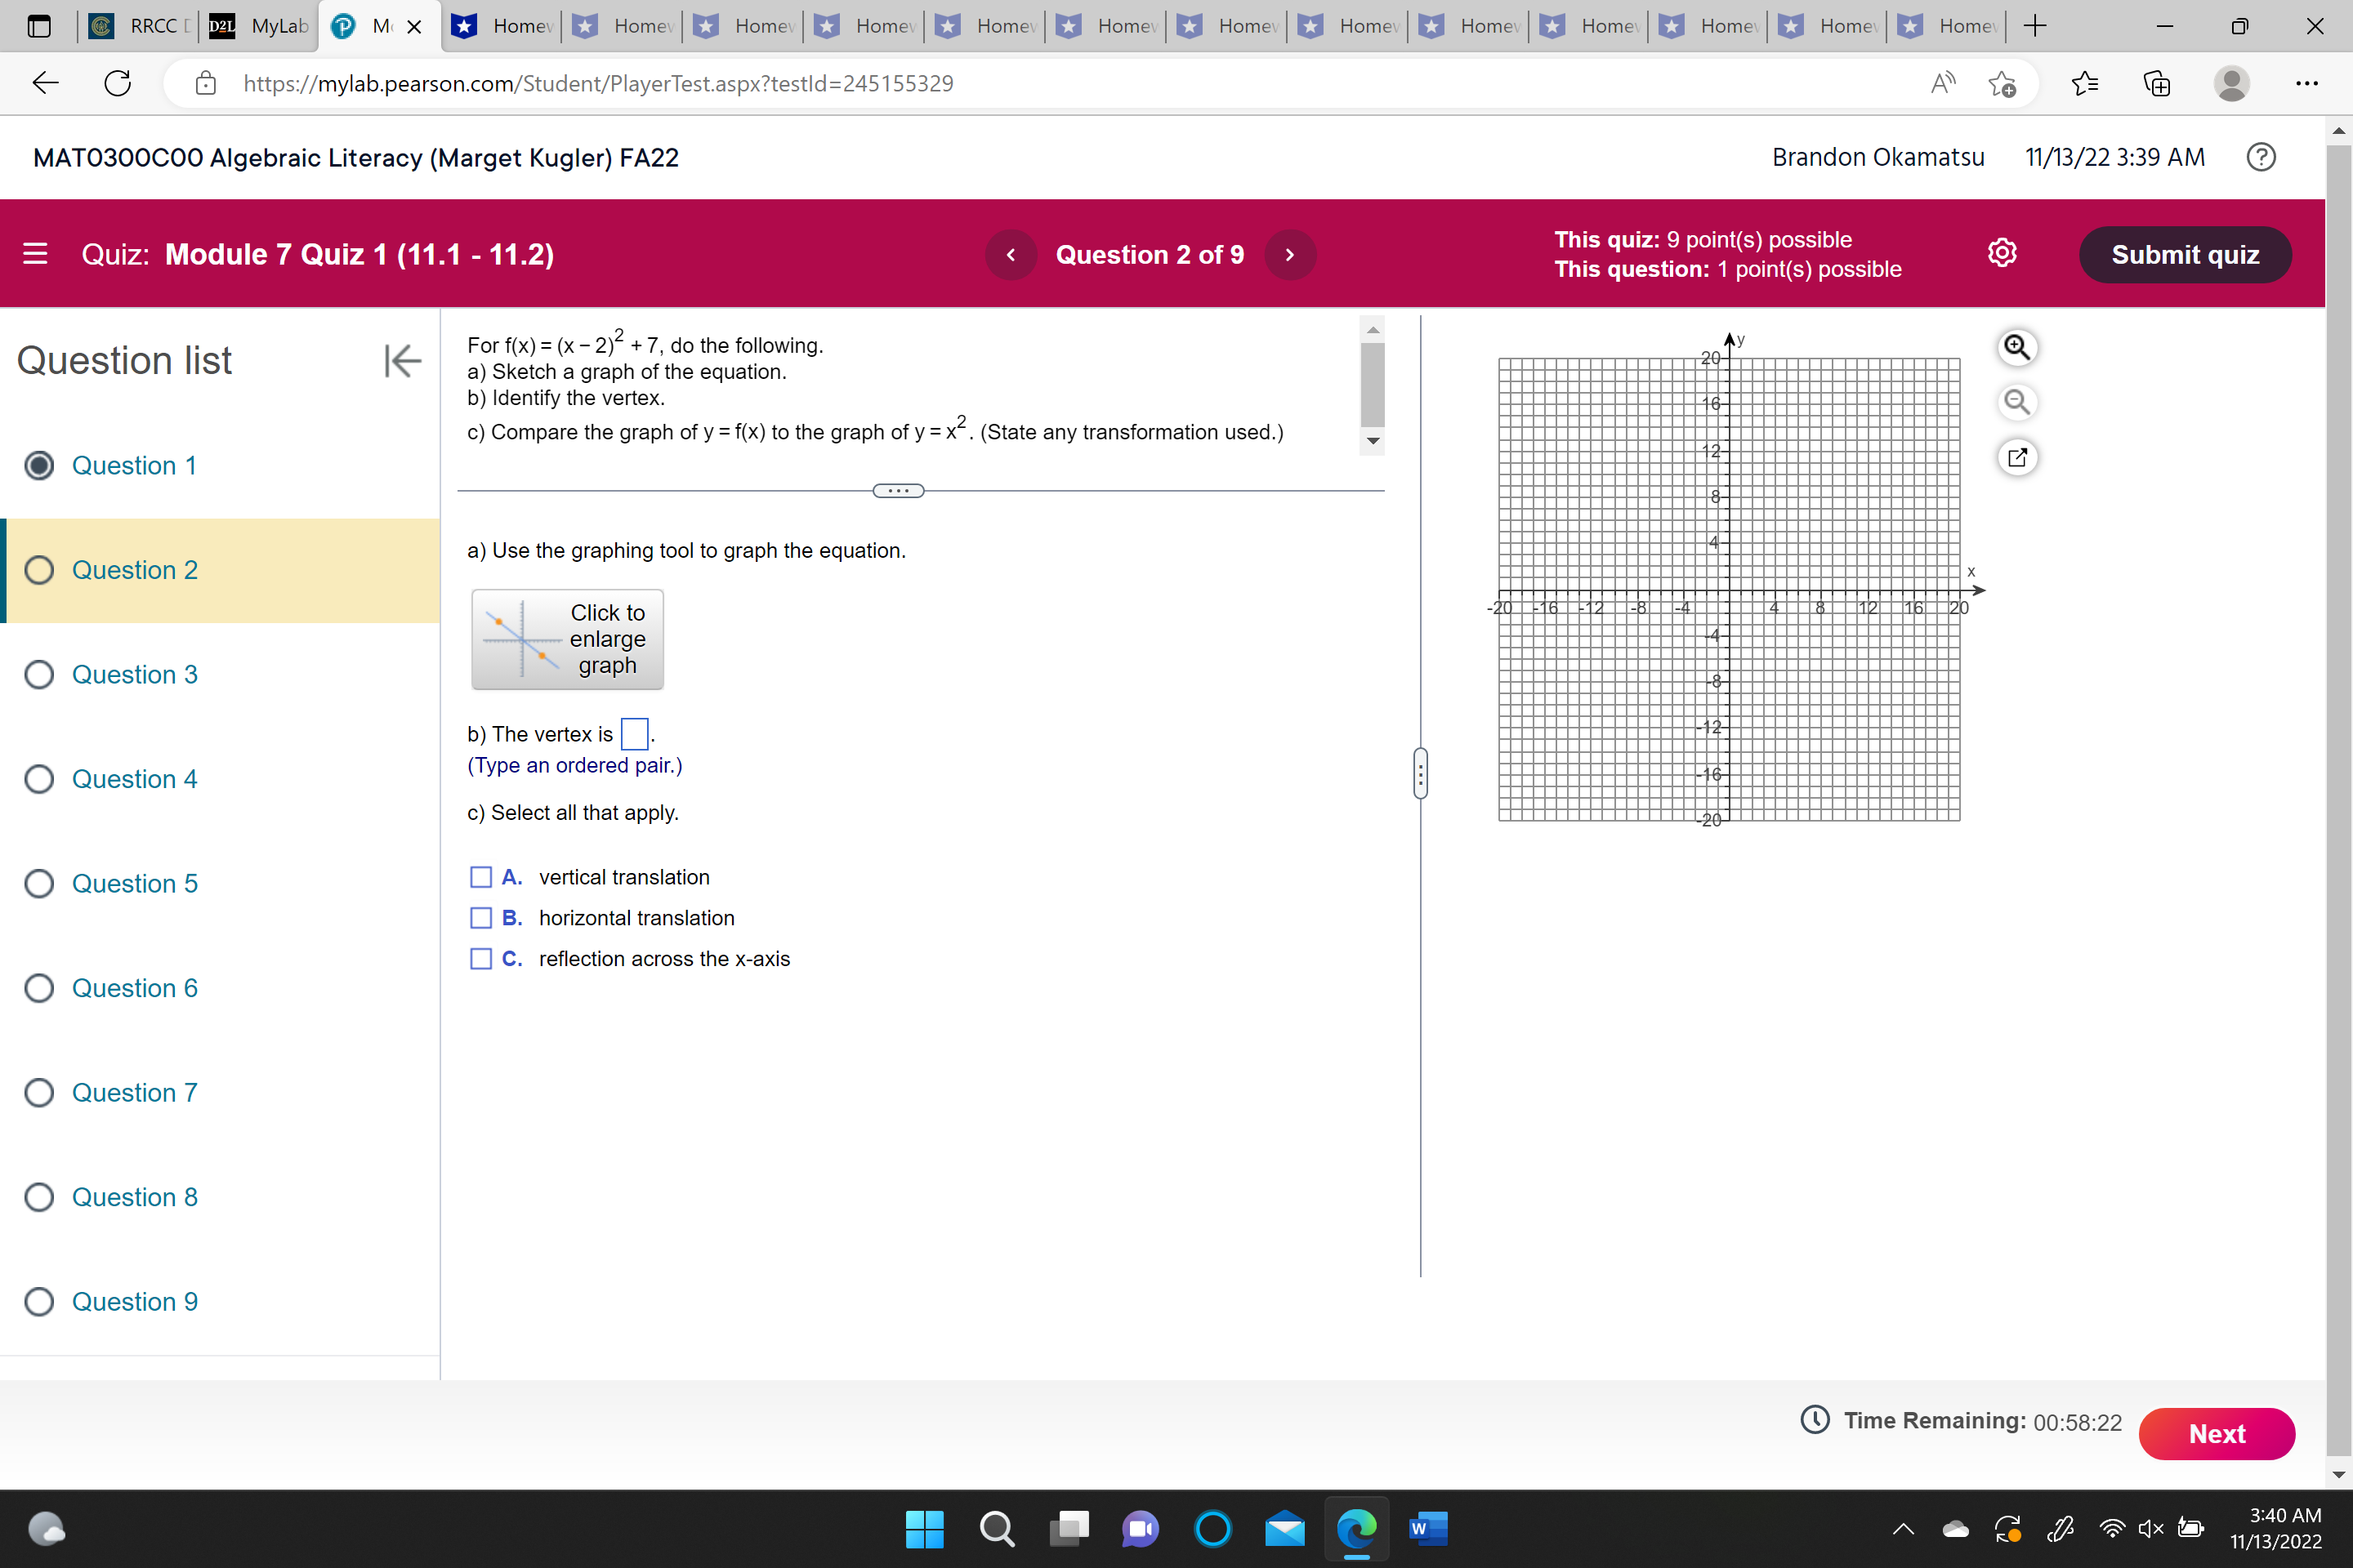This screenshot has height=1568, width=2353.
Task: Check option B horizontal translation
Action: coord(481,918)
